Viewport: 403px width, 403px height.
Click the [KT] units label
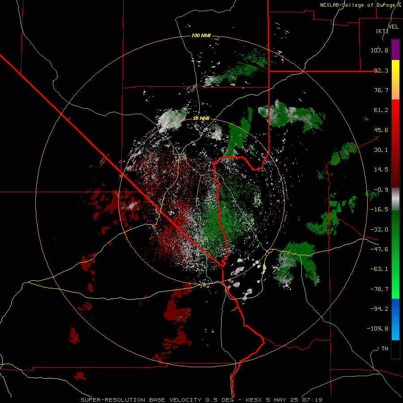382,31
